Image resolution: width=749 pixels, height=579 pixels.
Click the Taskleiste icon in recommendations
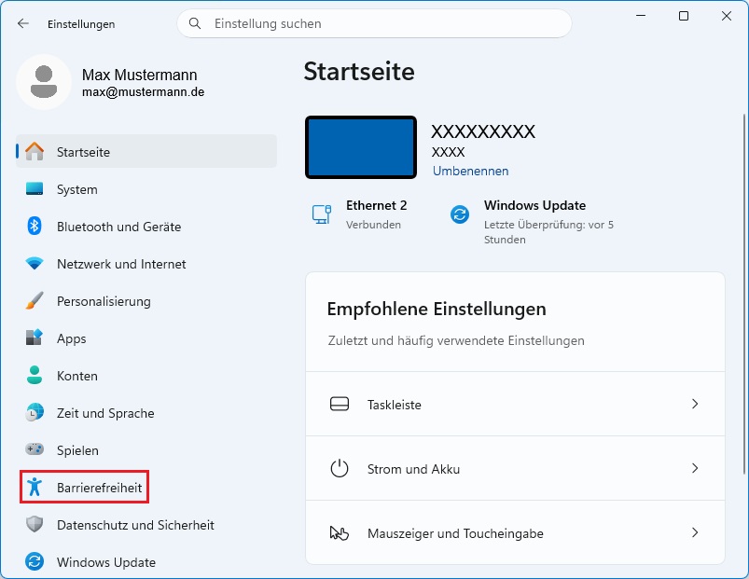340,404
